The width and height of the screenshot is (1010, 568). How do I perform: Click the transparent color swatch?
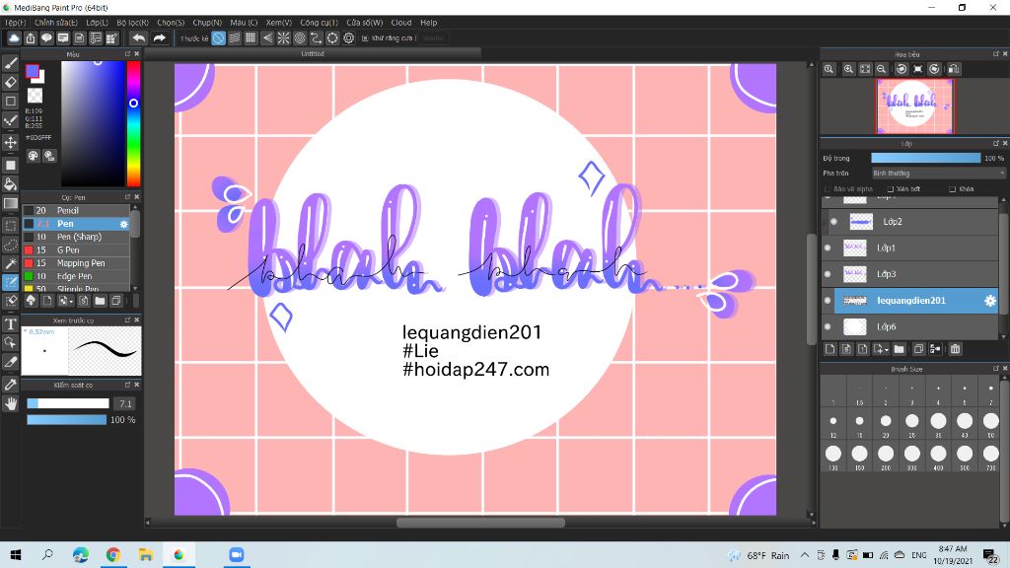click(35, 96)
